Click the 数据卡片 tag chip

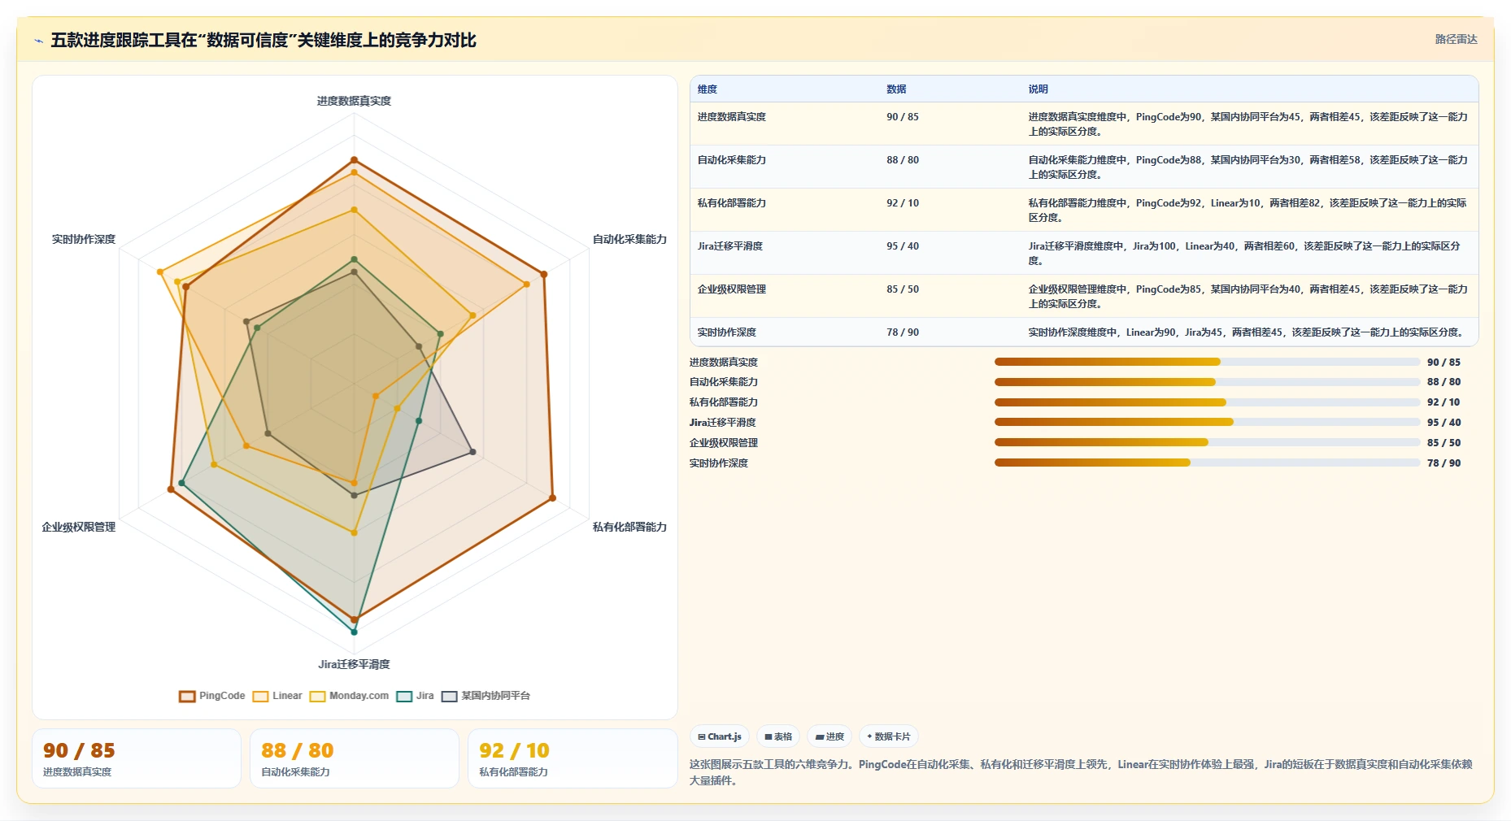[889, 736]
